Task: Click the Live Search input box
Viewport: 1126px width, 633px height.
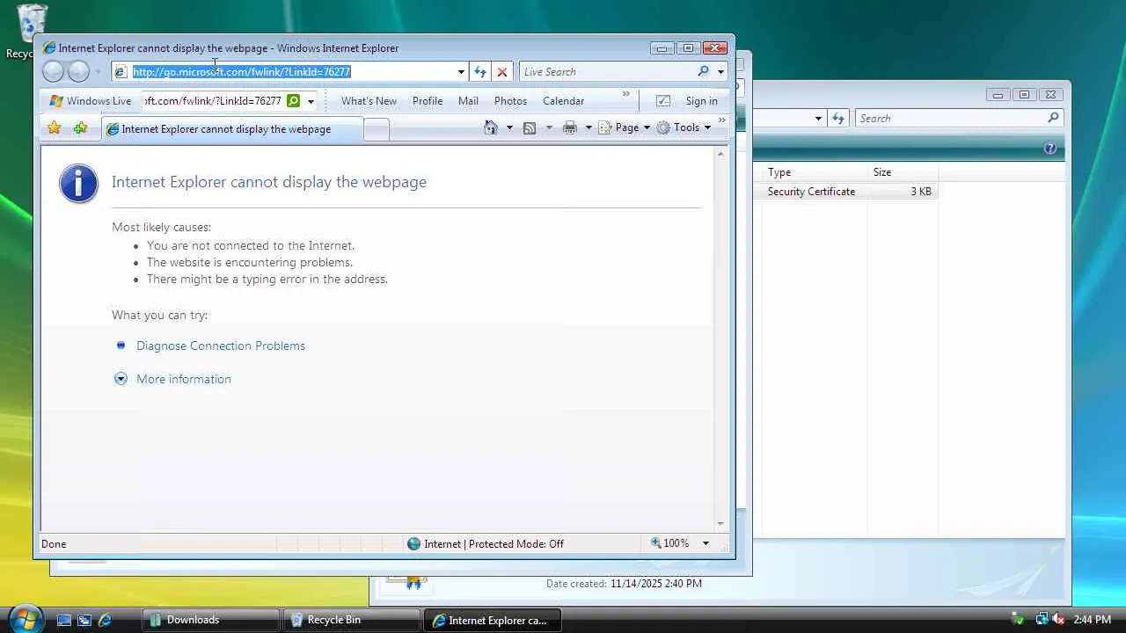Action: 607,72
